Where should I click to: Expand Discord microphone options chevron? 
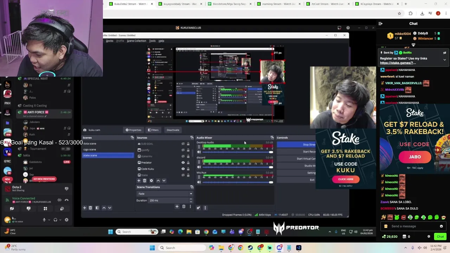click(49, 220)
